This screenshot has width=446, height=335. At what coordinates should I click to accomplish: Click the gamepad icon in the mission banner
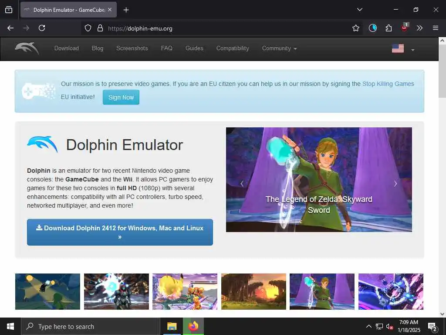point(38,91)
